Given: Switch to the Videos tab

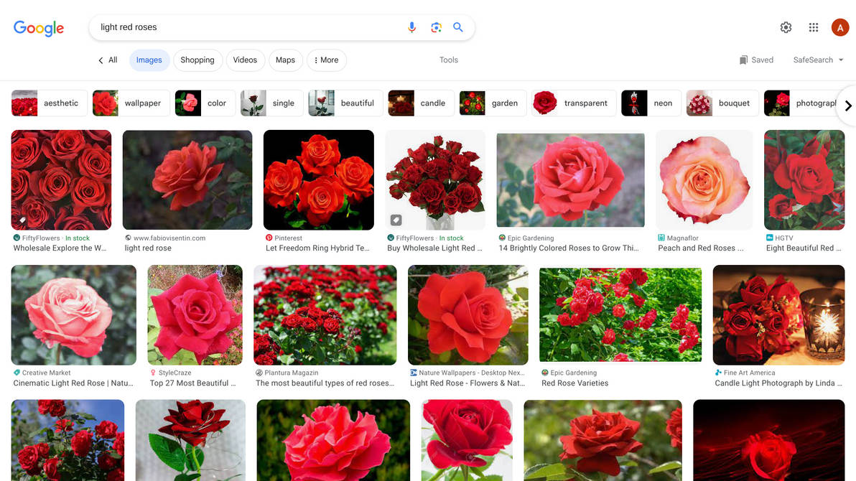Looking at the screenshot, I should [245, 60].
